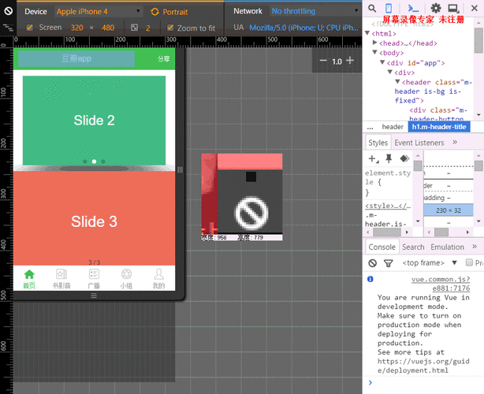Open the vue.common.js source link
The image size is (484, 394).
click(x=441, y=279)
